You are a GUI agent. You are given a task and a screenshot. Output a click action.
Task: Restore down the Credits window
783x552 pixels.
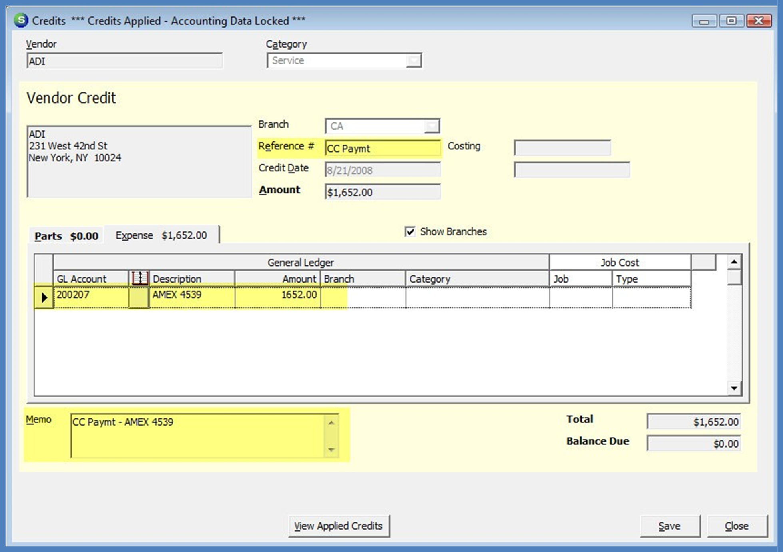(731, 21)
